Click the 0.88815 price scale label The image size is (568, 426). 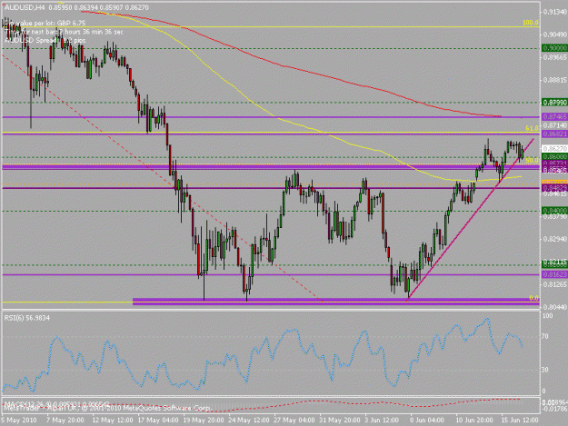pyautogui.click(x=554, y=80)
